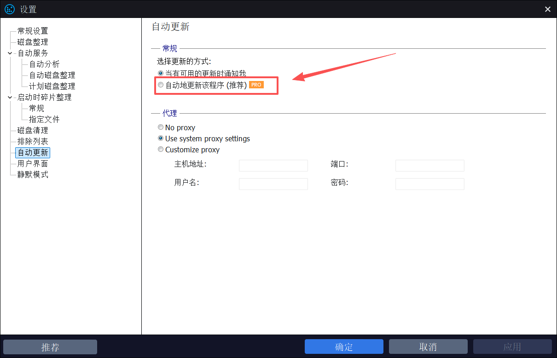Click the app logo icon in title bar

click(9, 9)
